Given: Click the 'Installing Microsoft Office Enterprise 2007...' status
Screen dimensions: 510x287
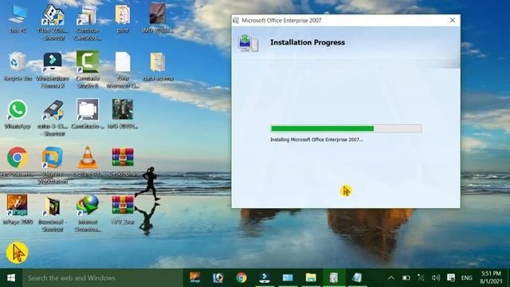Looking at the screenshot, I should 317,140.
